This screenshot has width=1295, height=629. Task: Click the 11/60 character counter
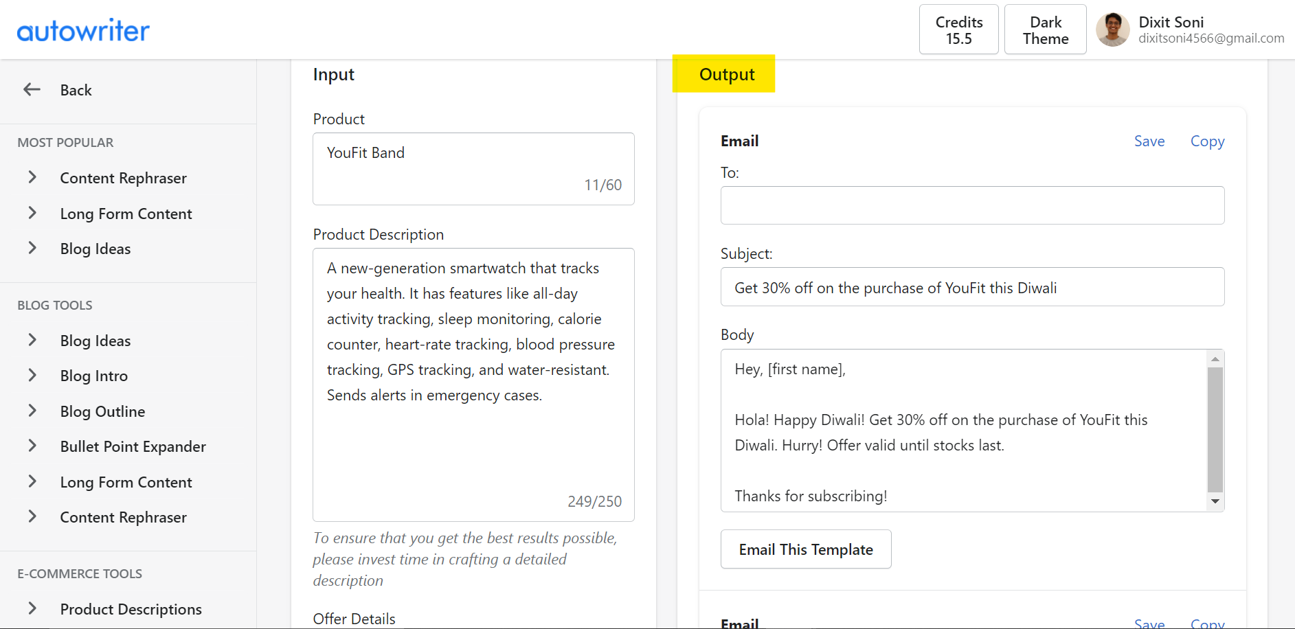[x=603, y=185]
